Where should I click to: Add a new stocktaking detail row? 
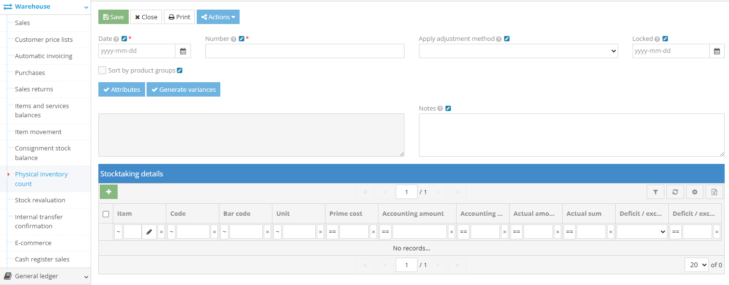(x=108, y=192)
